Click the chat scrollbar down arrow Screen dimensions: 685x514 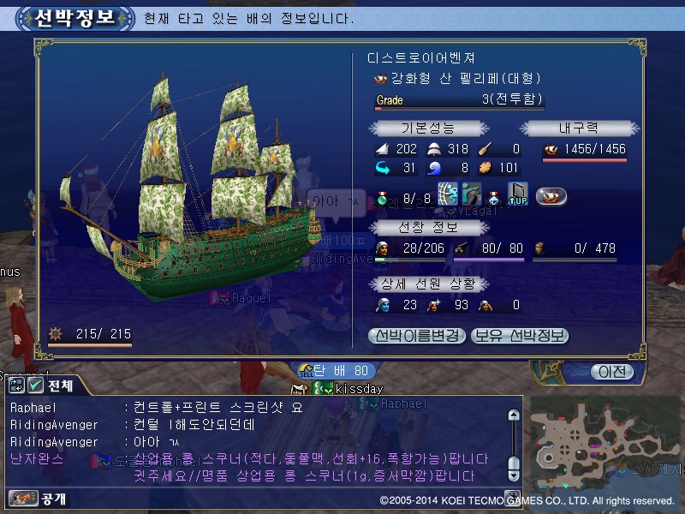(x=514, y=476)
